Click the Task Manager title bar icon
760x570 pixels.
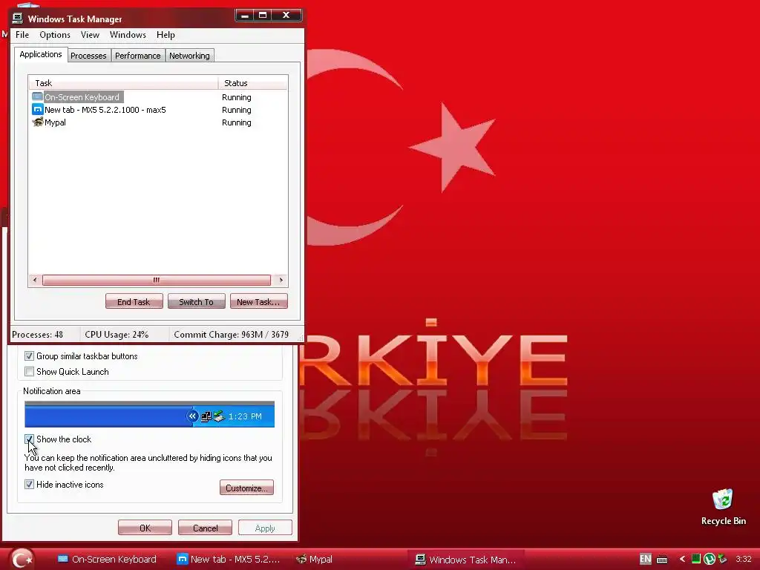tap(18, 19)
